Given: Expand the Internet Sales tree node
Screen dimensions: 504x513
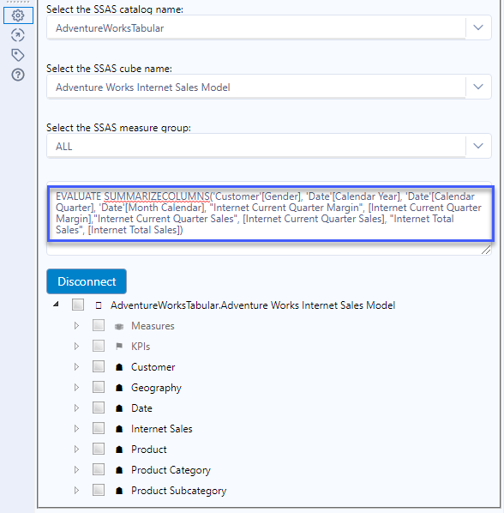Looking at the screenshot, I should pos(76,429).
